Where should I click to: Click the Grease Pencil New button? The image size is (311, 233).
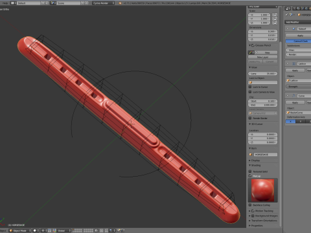point(268,52)
